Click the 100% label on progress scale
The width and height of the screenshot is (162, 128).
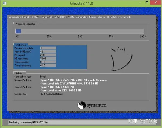tap(143, 36)
